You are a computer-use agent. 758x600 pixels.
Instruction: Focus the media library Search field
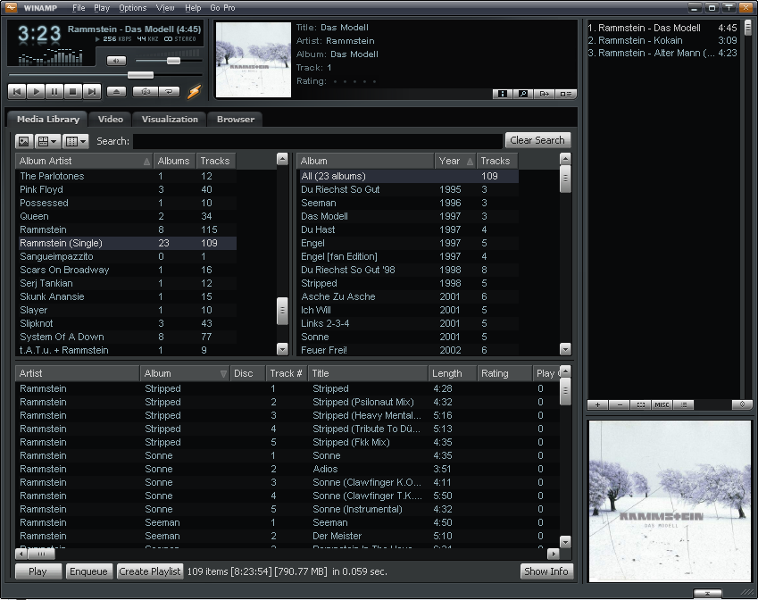pos(318,141)
